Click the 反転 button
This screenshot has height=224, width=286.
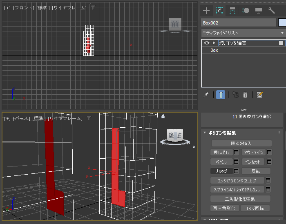256,171
